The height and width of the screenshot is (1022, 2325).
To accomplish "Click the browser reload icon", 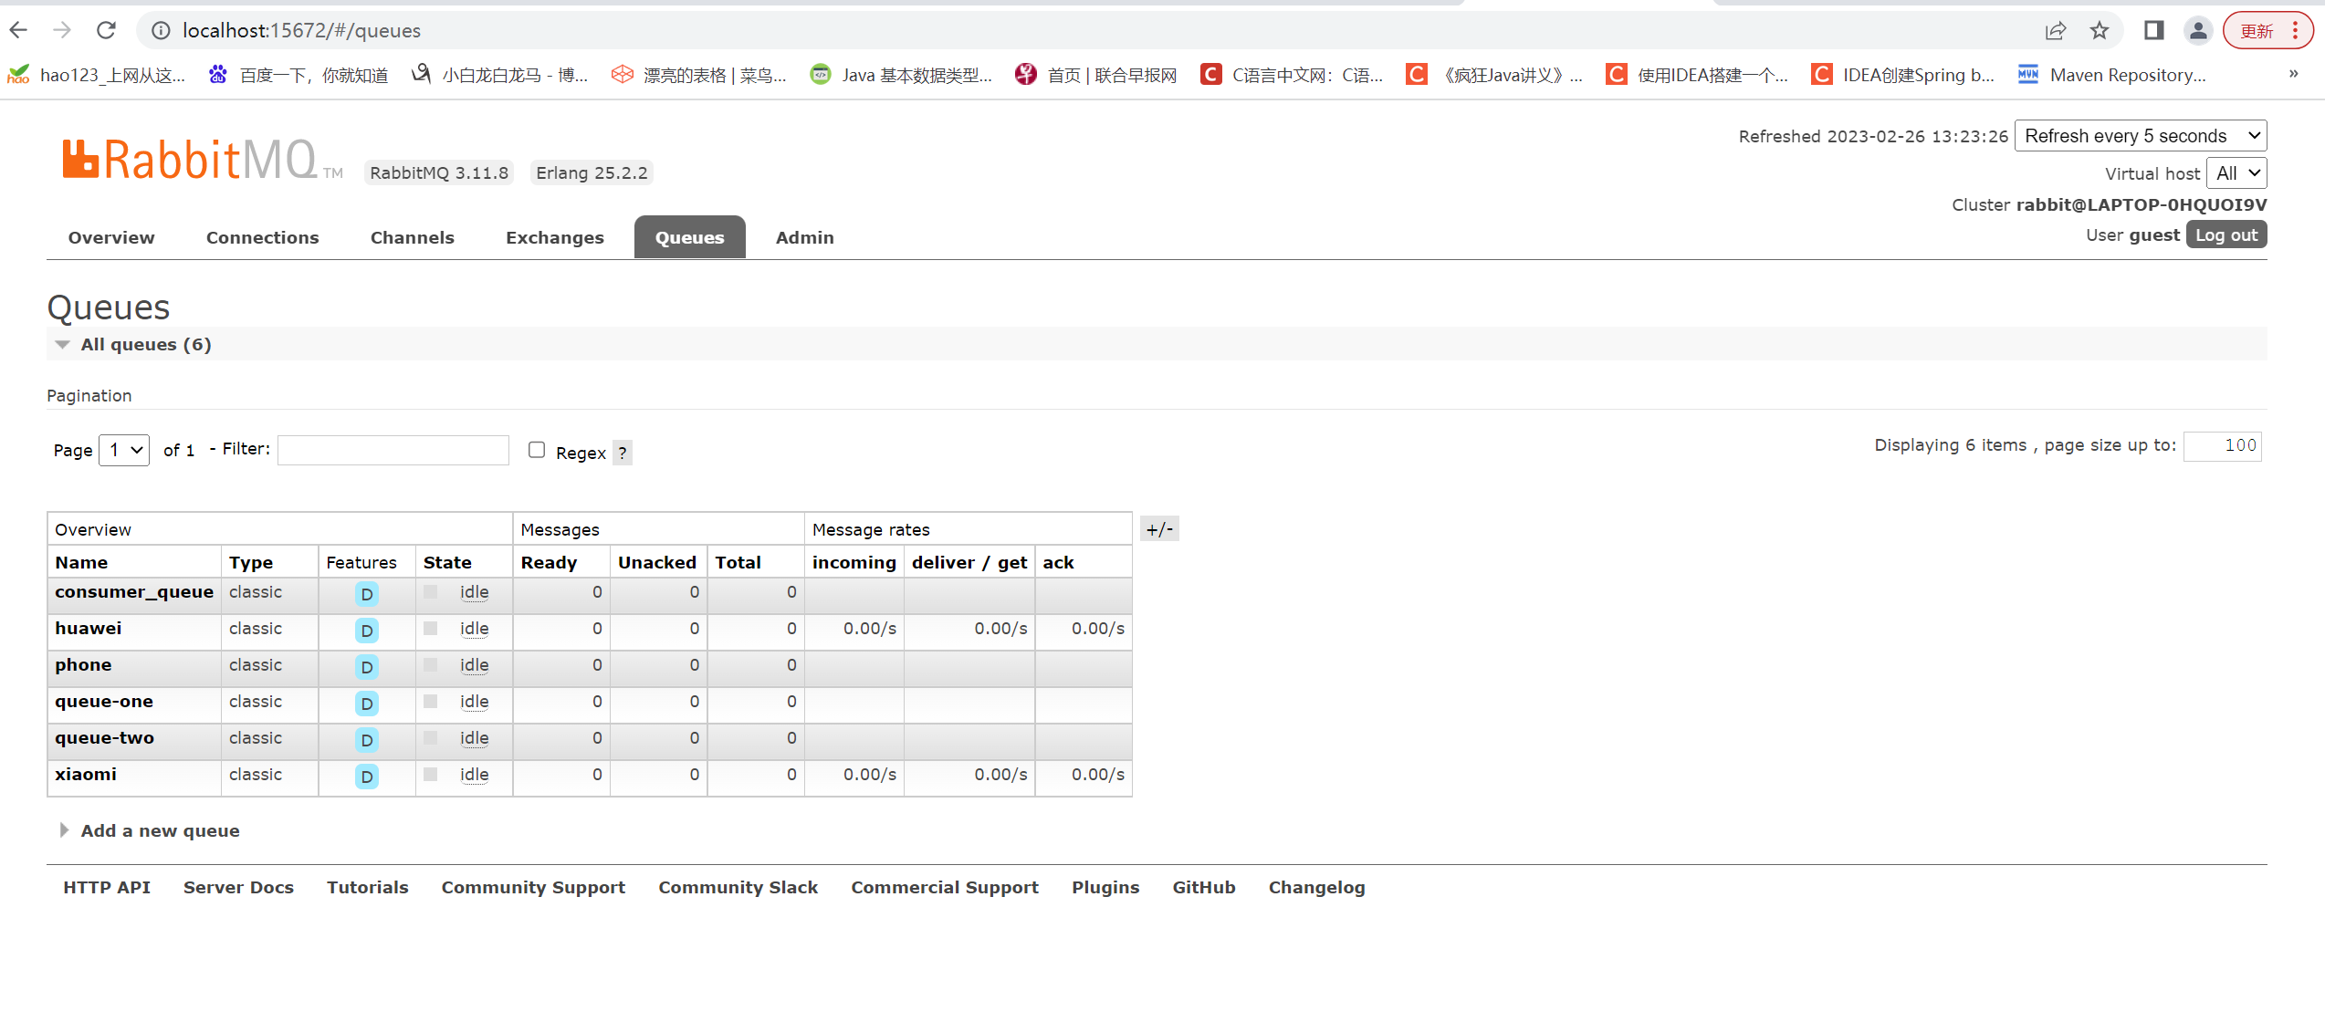I will tap(107, 30).
